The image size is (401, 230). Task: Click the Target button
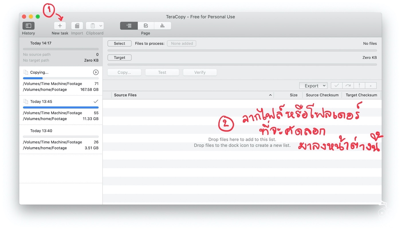click(x=119, y=58)
